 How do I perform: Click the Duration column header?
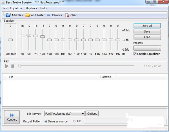pyautogui.click(x=106, y=77)
